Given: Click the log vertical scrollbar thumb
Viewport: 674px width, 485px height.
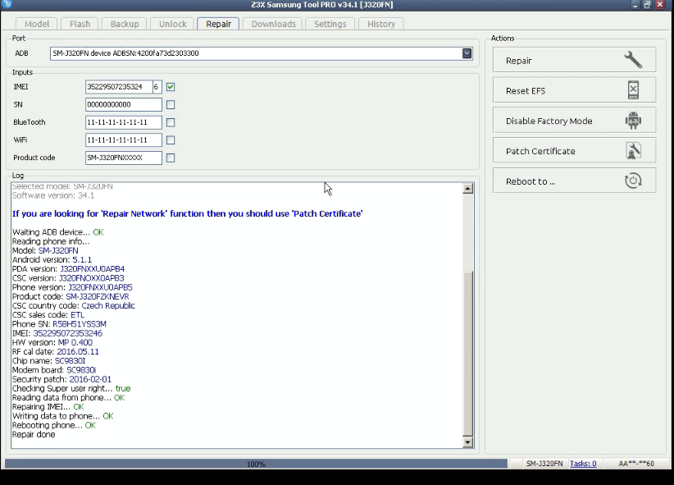Looking at the screenshot, I should tap(467, 353).
